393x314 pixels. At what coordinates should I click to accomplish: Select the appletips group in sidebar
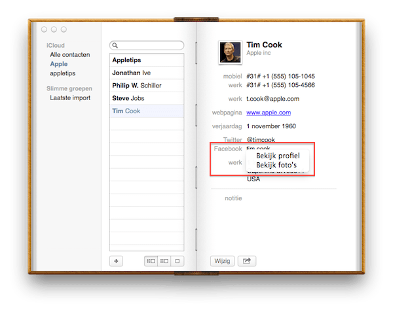pos(62,73)
